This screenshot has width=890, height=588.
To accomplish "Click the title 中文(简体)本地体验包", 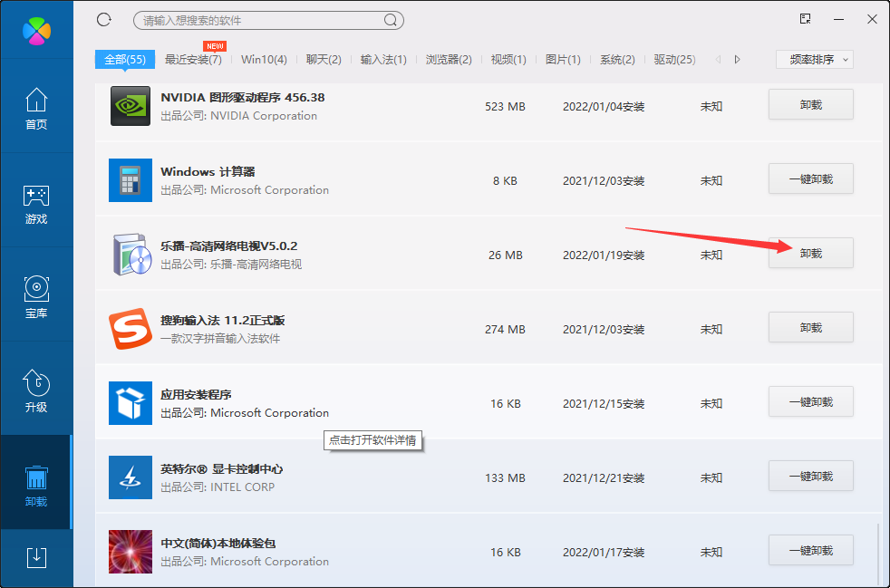I will [218, 544].
